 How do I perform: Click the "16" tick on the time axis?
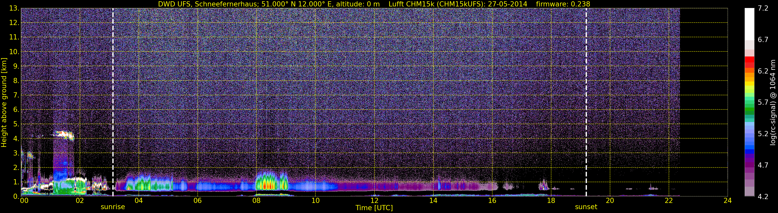pyautogui.click(x=492, y=201)
